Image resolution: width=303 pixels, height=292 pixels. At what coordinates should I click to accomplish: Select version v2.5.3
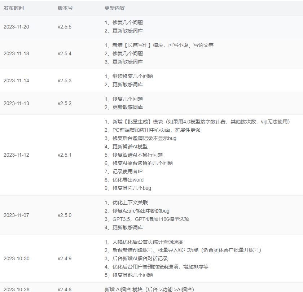[65, 80]
